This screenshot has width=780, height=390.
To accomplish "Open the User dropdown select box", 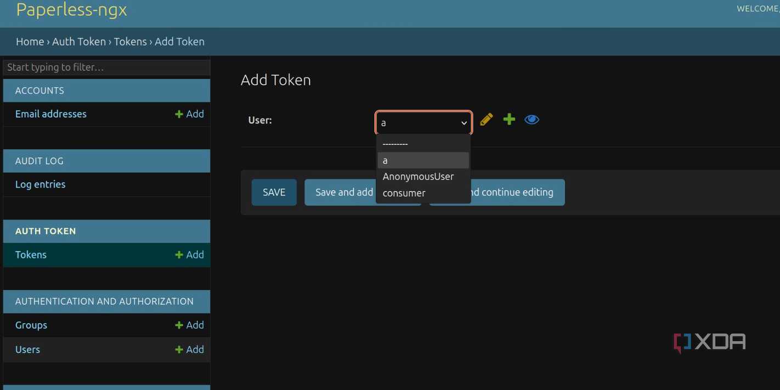I will [x=423, y=123].
